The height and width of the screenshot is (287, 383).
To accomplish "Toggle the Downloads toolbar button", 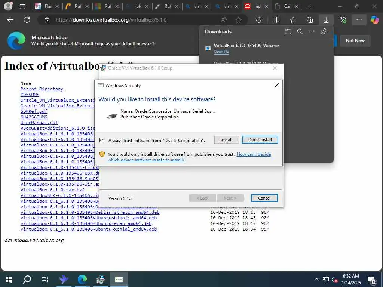I will point(326,20).
